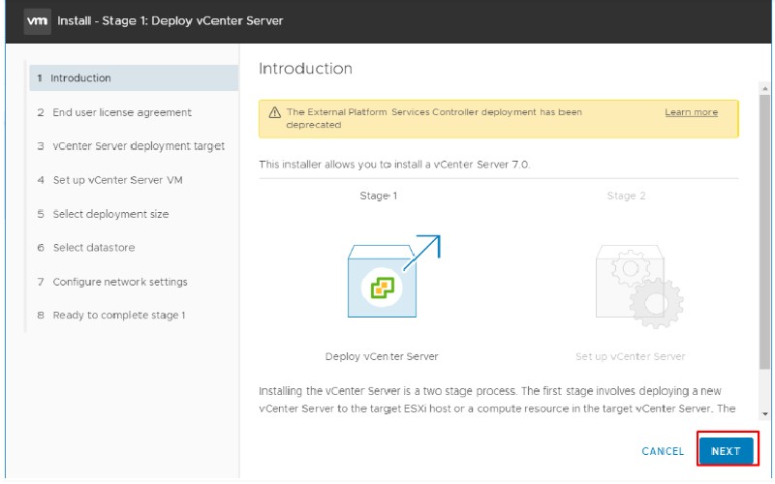The height and width of the screenshot is (484, 775).
Task: Click the Introduction page heading
Action: [x=305, y=68]
